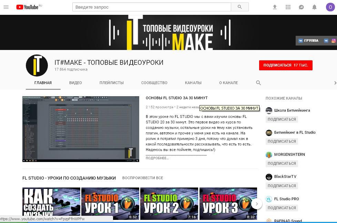Open the FL Studio Урок 1 thumbnail
This screenshot has height=223, width=337.
click(x=110, y=204)
